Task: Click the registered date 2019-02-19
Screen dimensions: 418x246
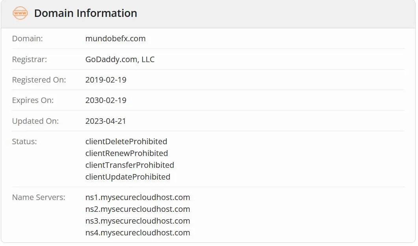Action: tap(106, 80)
